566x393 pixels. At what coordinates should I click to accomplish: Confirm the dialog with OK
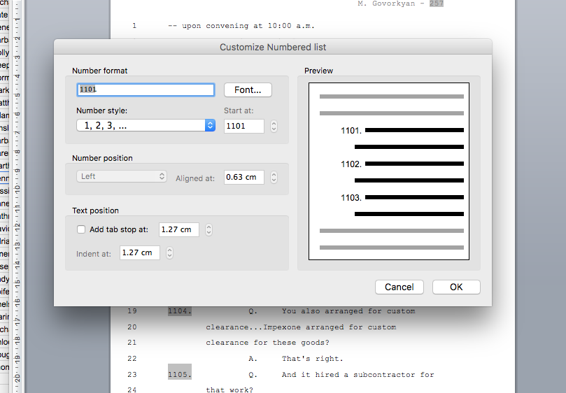point(456,287)
